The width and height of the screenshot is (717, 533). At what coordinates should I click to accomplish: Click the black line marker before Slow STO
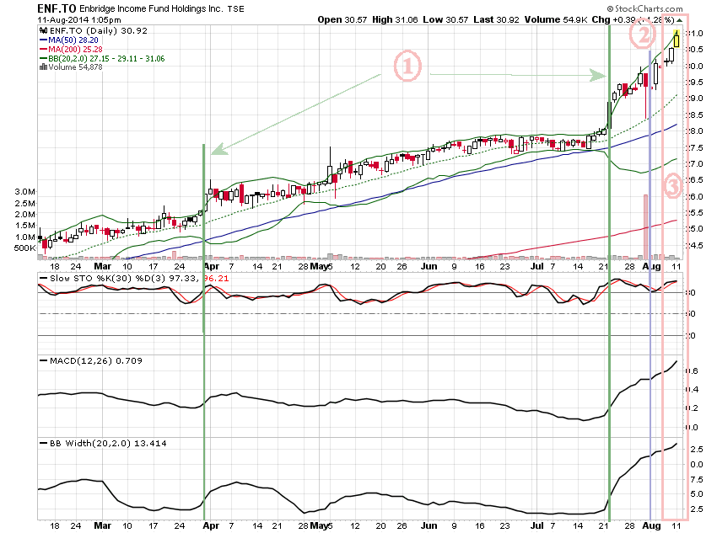[43, 279]
